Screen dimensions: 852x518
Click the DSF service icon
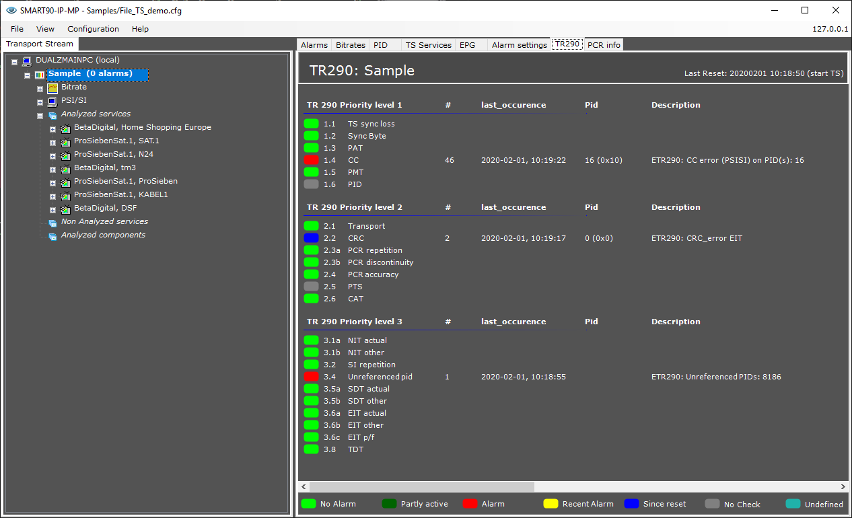pos(65,209)
